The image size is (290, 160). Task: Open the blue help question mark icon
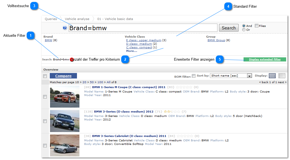(65, 28)
